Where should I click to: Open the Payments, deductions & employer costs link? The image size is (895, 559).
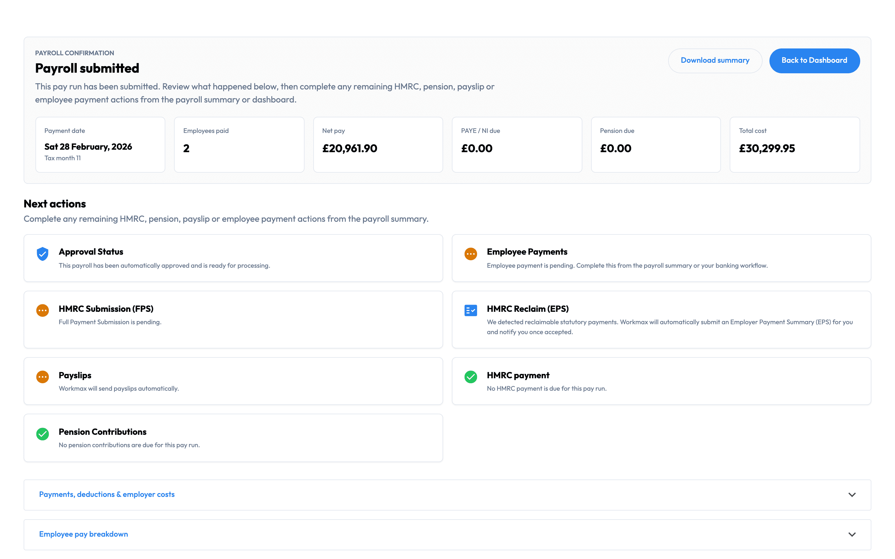(107, 494)
